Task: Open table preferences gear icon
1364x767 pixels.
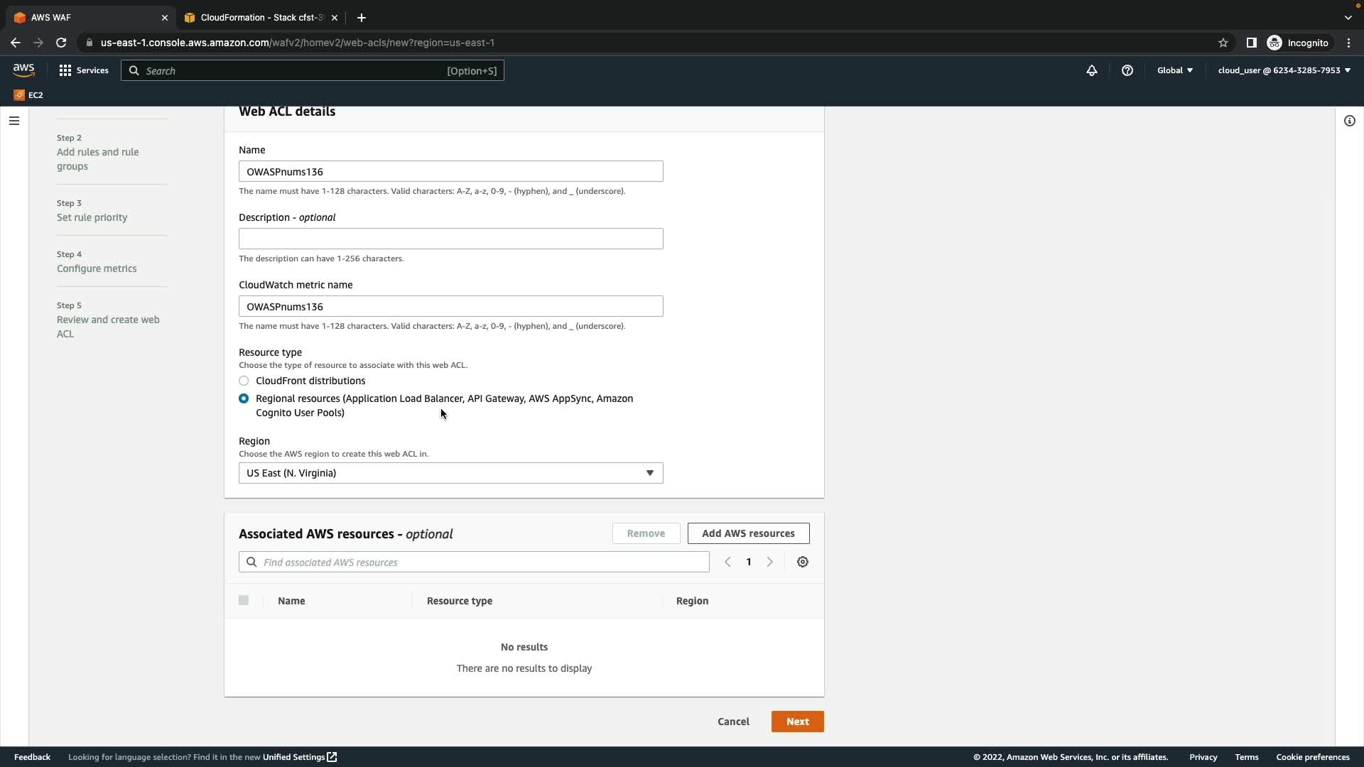Action: pos(802,562)
